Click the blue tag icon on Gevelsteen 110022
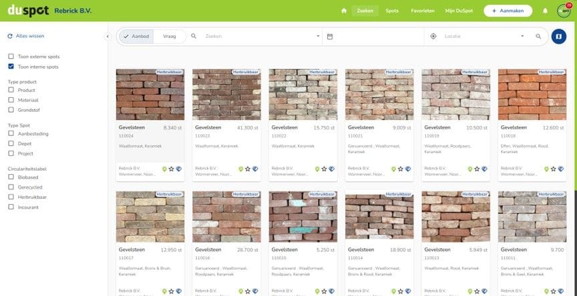The image size is (577, 296). [x=332, y=169]
